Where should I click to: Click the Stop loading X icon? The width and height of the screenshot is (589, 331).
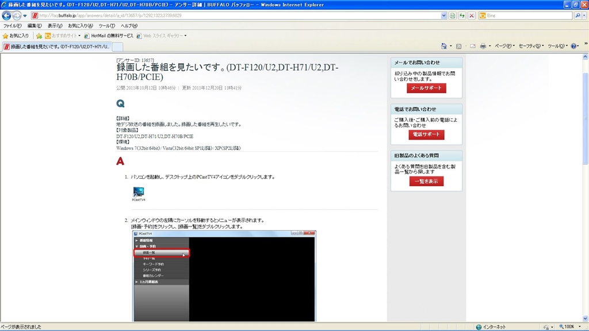click(x=472, y=16)
